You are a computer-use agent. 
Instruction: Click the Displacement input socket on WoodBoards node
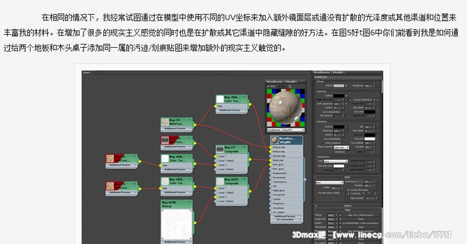click(x=271, y=173)
